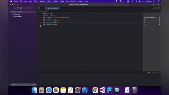Click line 6 octalNum code text
Image resolution: width=169 pixels, height=95 pixels.
pyautogui.click(x=50, y=23)
